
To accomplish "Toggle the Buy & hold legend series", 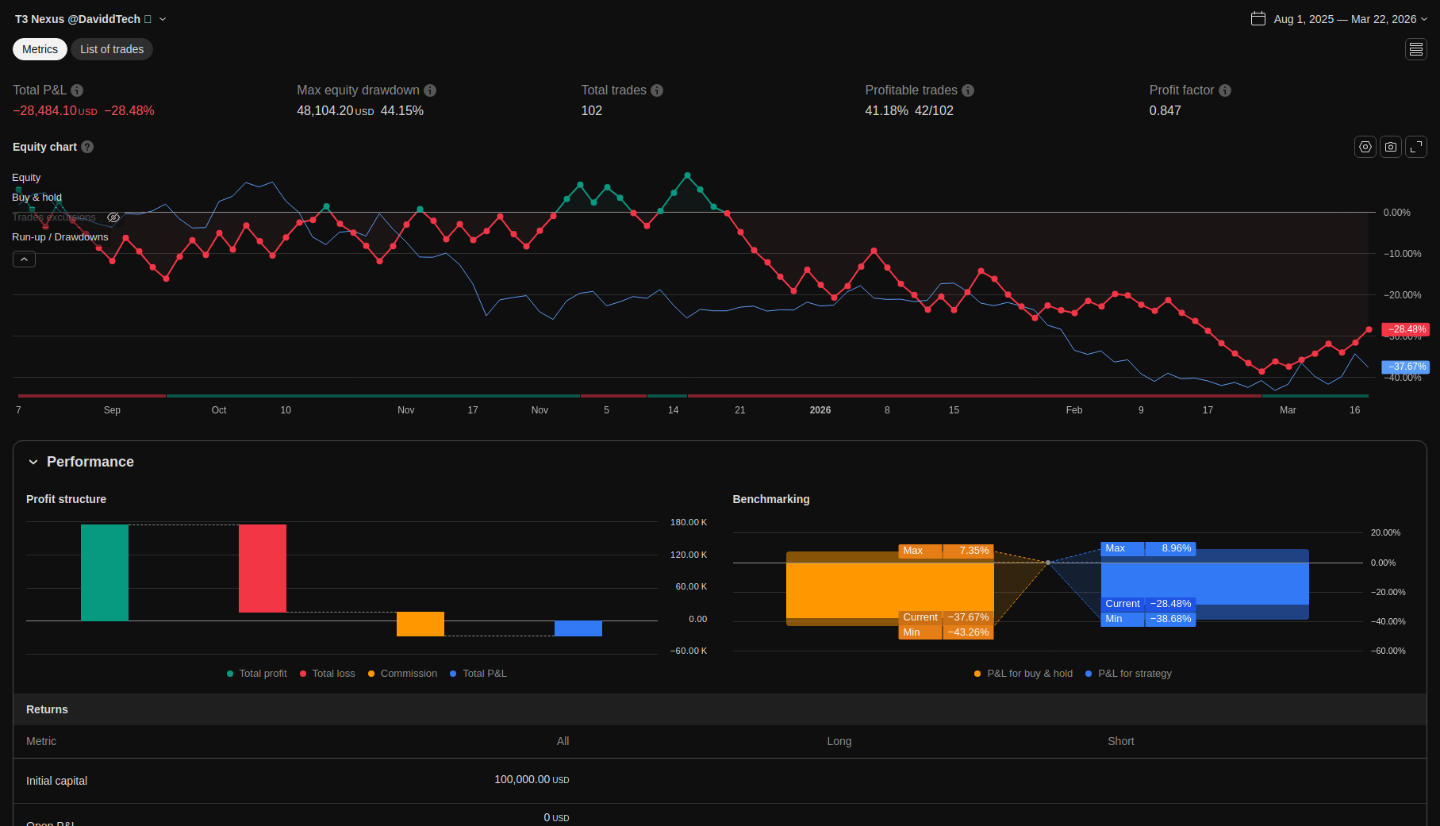I will pos(36,198).
